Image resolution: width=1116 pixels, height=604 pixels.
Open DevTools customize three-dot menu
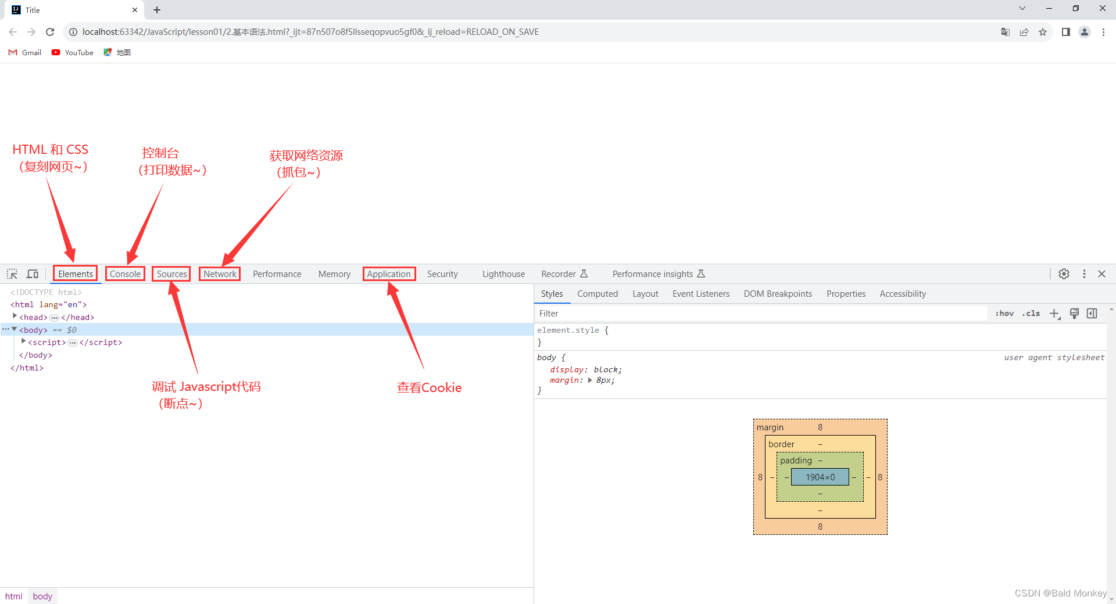pos(1084,274)
